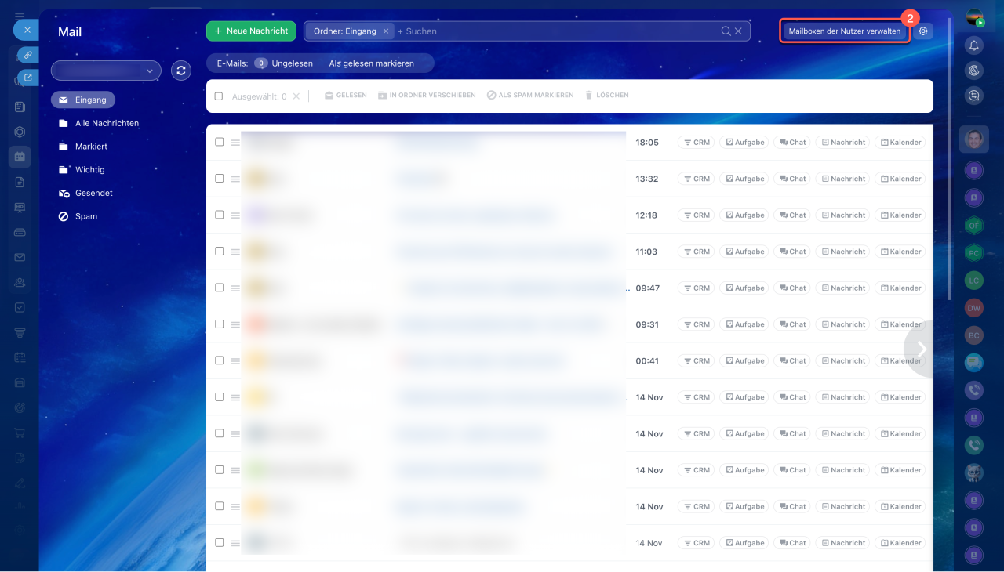
Task: Open the Markiert folder
Action: point(83,147)
